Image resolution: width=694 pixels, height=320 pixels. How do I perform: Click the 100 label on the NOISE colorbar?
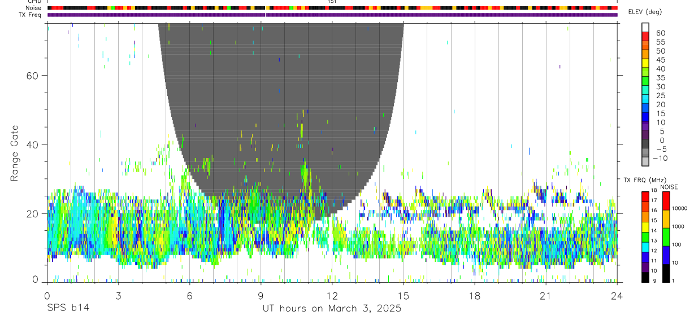pos(678,244)
